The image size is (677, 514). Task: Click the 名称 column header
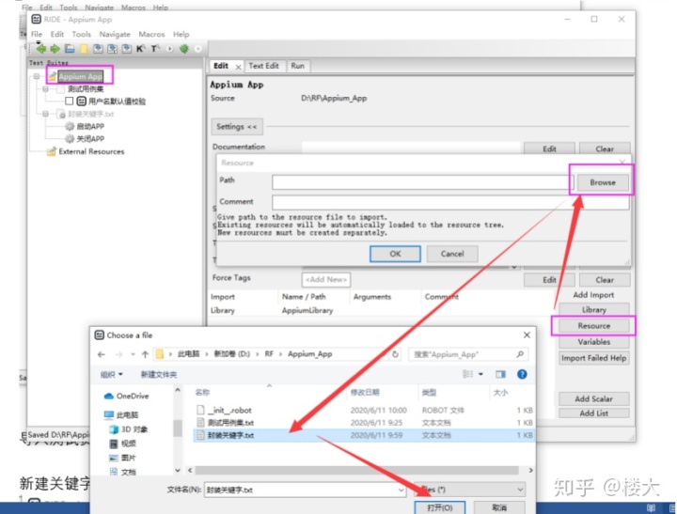click(x=202, y=392)
